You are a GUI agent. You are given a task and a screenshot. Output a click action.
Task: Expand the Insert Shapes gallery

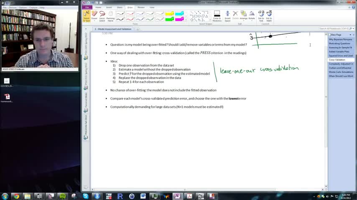pos(210,20)
